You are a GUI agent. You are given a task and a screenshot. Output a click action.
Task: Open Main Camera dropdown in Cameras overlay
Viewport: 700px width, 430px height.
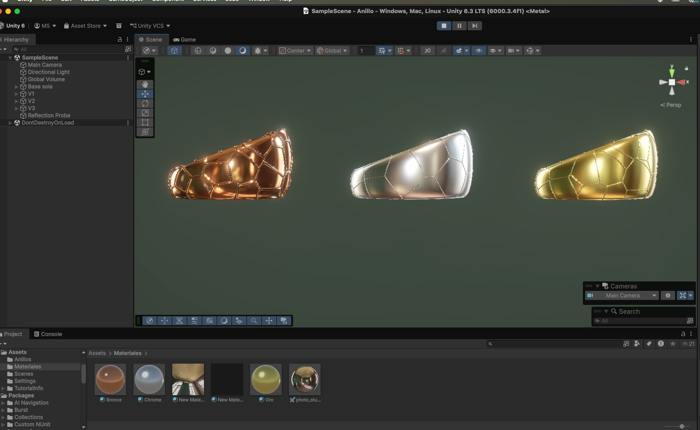tap(622, 295)
